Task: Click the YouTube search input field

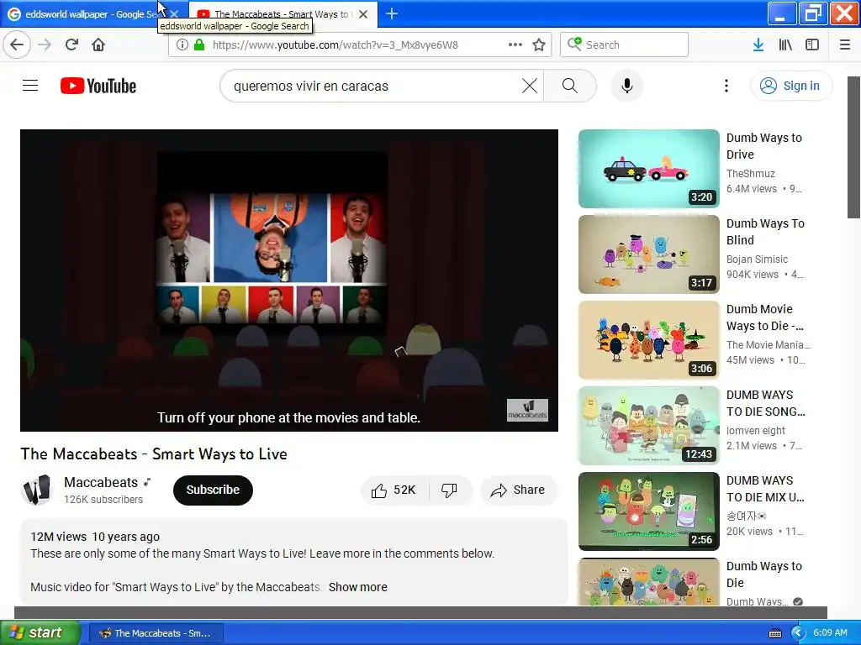Action: (373, 87)
